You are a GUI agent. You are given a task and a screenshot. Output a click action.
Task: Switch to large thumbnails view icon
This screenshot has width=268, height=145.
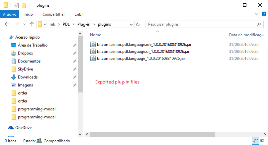coord(263,141)
